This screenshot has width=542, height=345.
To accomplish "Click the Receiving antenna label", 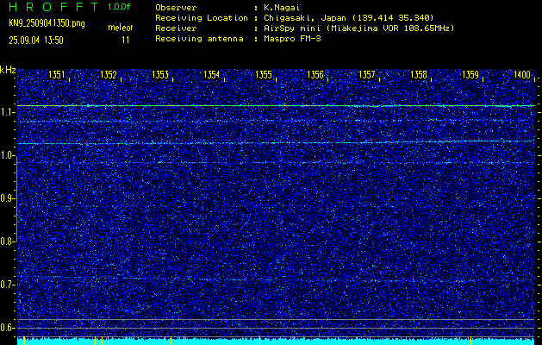I will point(199,39).
